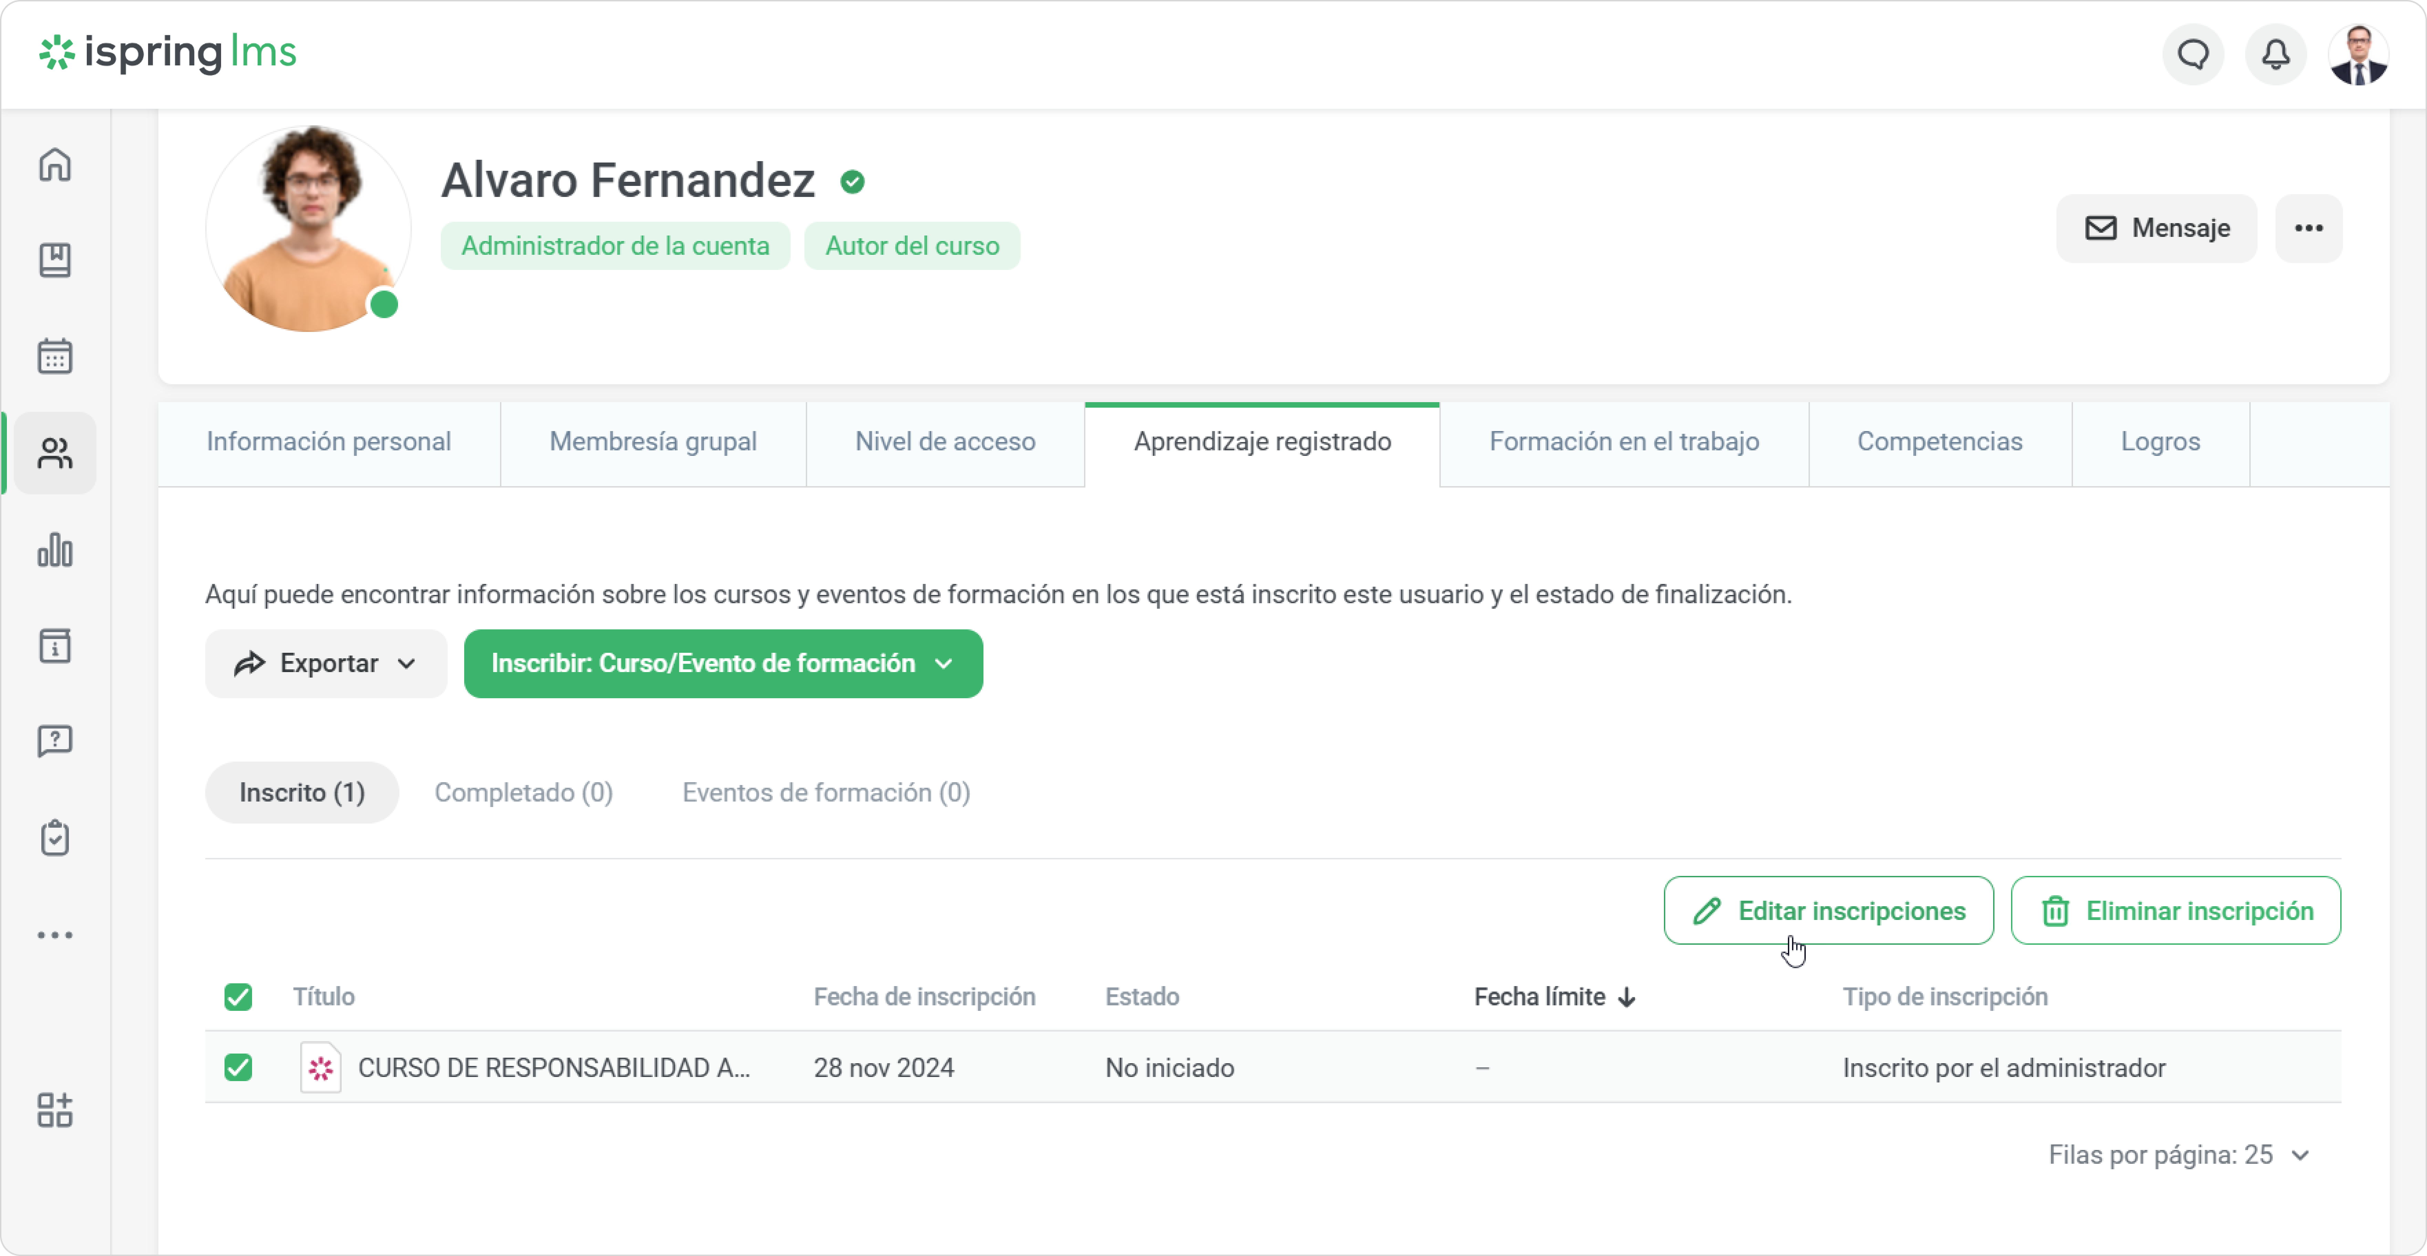2427x1256 pixels.
Task: Toggle the select-all checkbox in table header
Action: tap(238, 997)
